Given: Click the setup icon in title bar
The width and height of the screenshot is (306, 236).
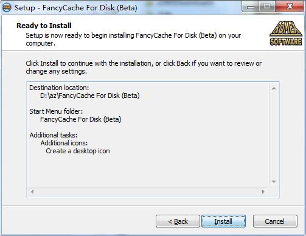Looking at the screenshot, I should [7, 8].
